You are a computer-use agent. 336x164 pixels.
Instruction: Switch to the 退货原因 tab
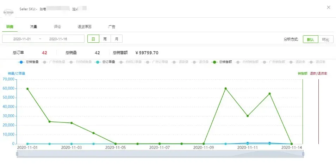pyautogui.click(x=85, y=26)
